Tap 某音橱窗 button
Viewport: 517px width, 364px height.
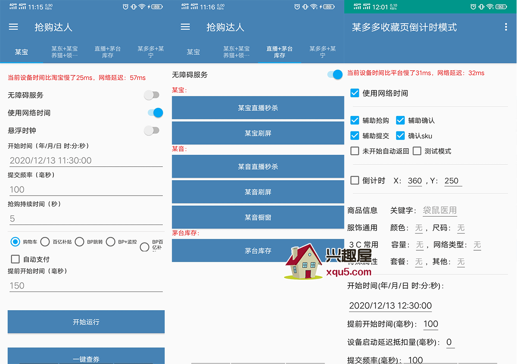pos(258,217)
